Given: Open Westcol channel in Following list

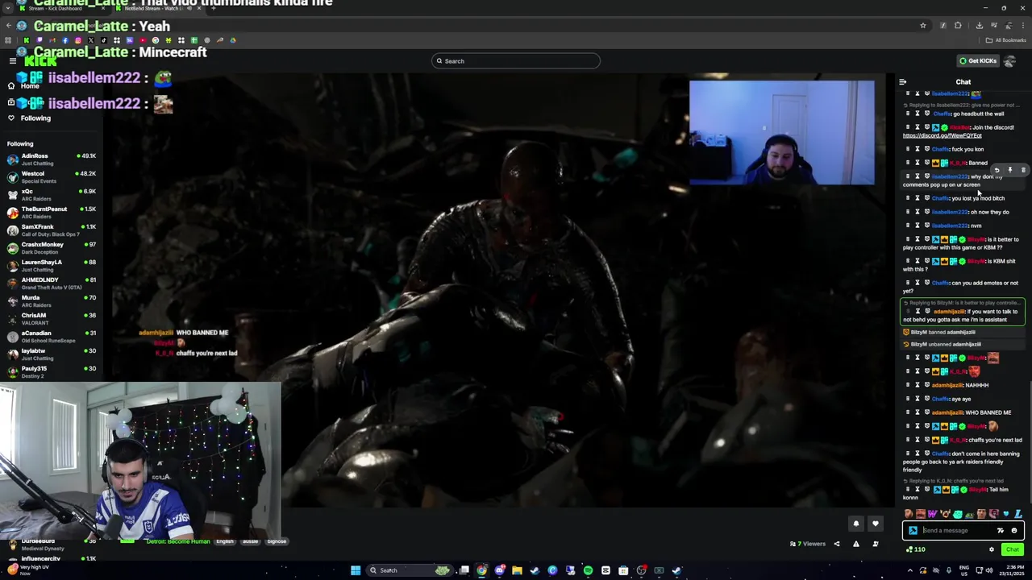Looking at the screenshot, I should click(52, 177).
